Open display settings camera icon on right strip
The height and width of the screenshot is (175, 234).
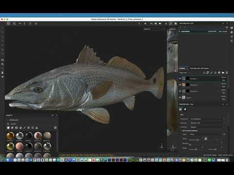[x=232, y=28]
